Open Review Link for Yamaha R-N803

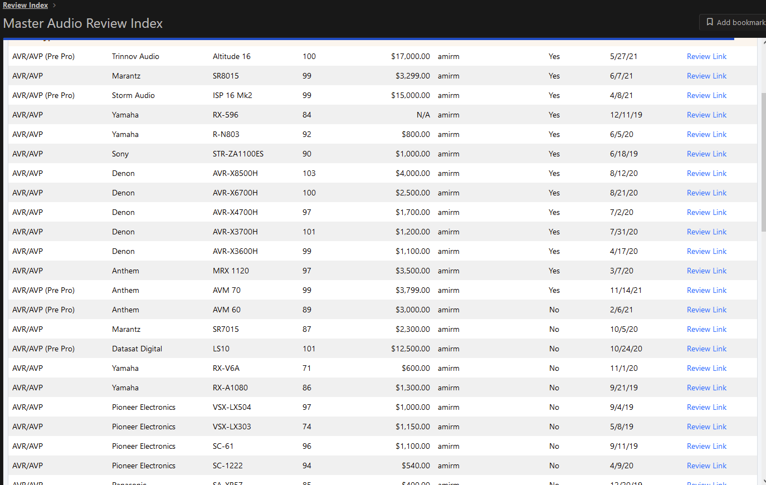706,134
